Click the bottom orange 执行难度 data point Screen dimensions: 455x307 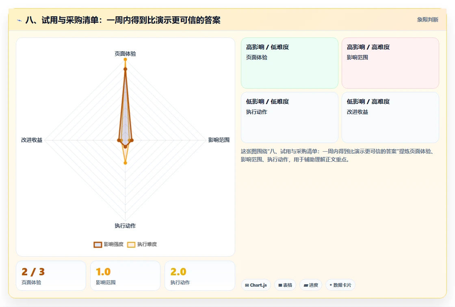[x=126, y=163]
